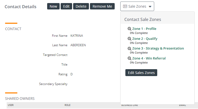Click the CONTACT section heading
The width and height of the screenshot is (198, 109).
pos(13,29)
